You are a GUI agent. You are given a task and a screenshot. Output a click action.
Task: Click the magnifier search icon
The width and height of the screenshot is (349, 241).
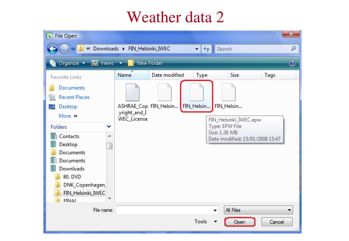[294, 48]
